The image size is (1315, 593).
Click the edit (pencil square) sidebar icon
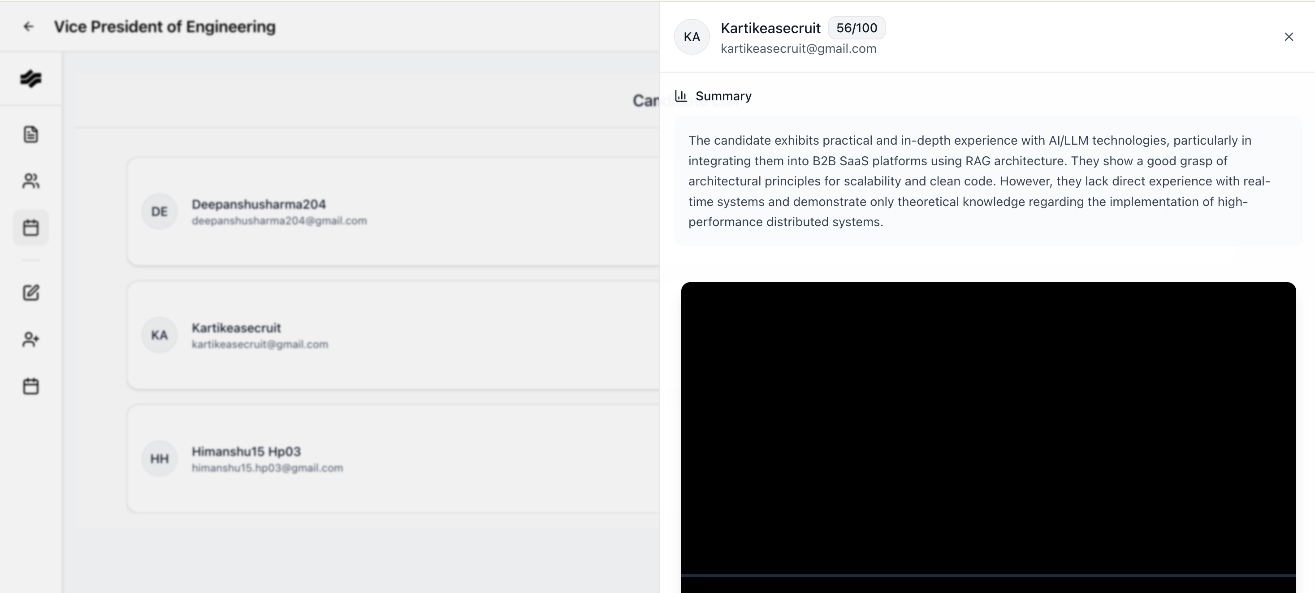(x=30, y=292)
